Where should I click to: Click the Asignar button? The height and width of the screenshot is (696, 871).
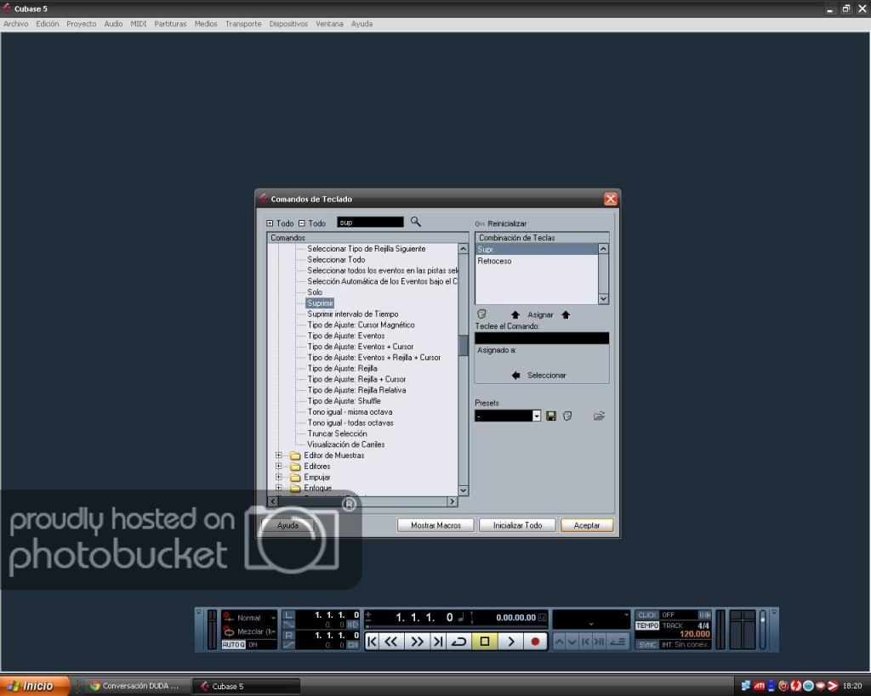pyautogui.click(x=540, y=314)
